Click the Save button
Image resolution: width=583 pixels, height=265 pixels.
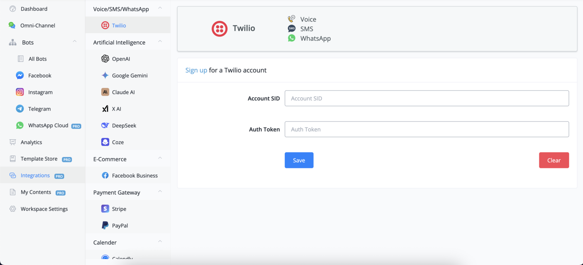pos(299,160)
